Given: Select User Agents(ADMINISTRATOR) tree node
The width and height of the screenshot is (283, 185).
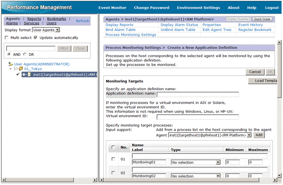Looking at the screenshot, I should (42, 64).
